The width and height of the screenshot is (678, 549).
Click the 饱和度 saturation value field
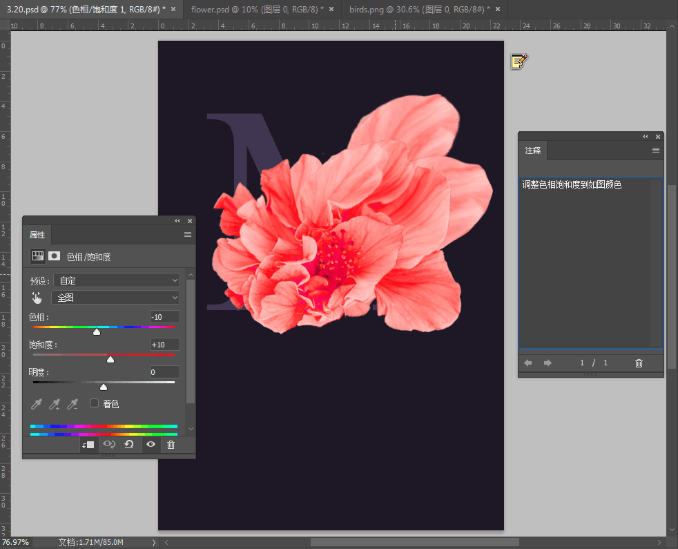(x=164, y=345)
